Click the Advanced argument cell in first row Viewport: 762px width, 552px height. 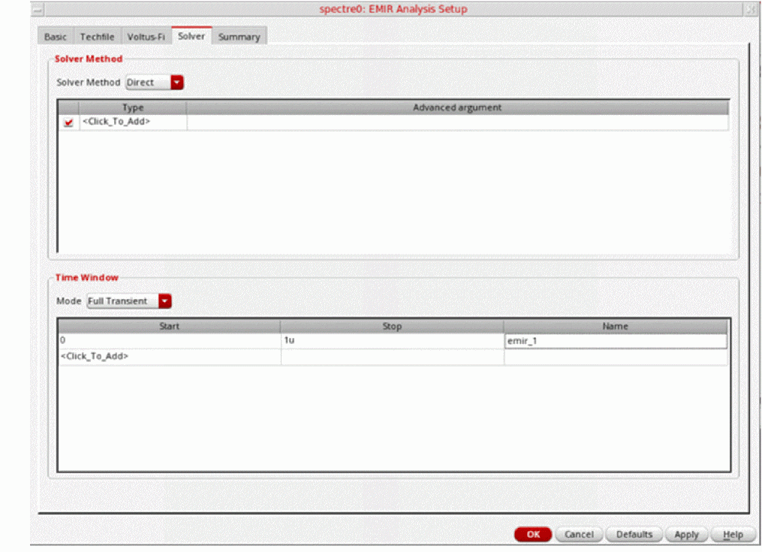(x=456, y=122)
